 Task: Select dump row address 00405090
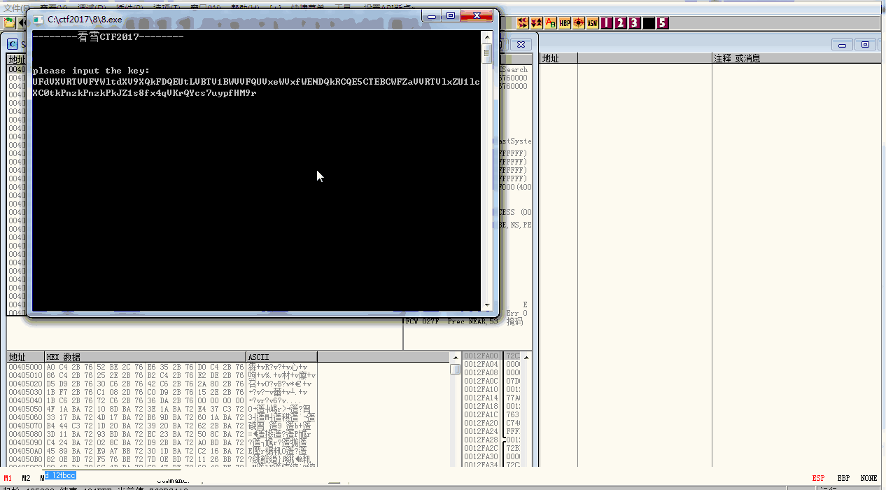point(26,442)
